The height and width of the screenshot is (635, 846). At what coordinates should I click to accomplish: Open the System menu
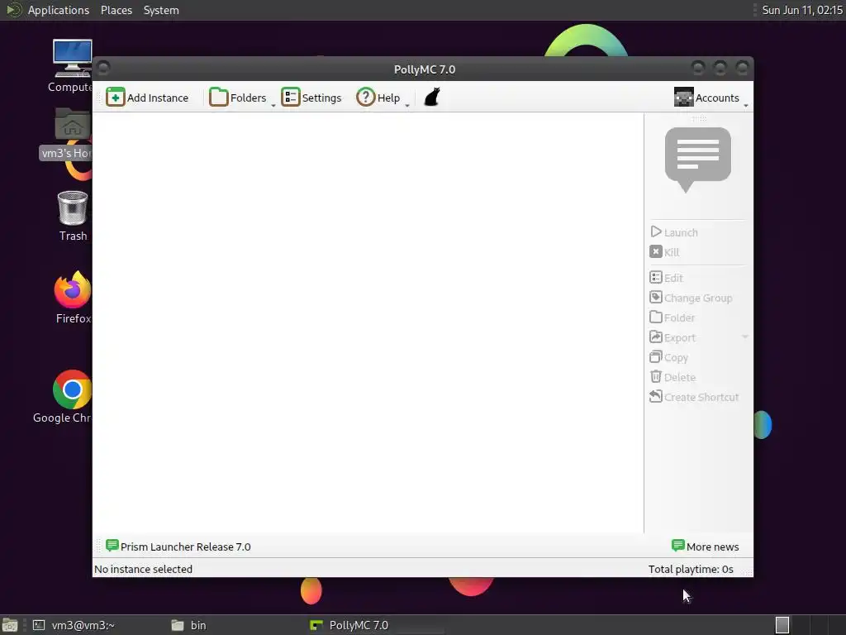[x=161, y=10]
